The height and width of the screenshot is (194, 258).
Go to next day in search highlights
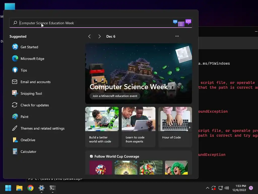pyautogui.click(x=99, y=36)
